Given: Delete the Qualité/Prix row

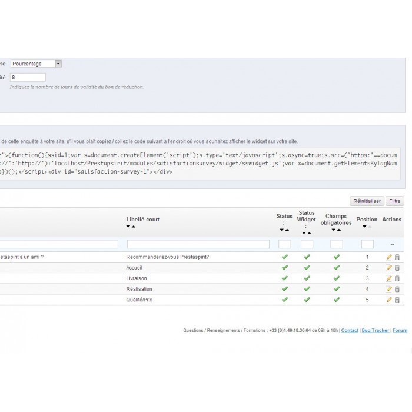Looking at the screenshot, I should 397,300.
